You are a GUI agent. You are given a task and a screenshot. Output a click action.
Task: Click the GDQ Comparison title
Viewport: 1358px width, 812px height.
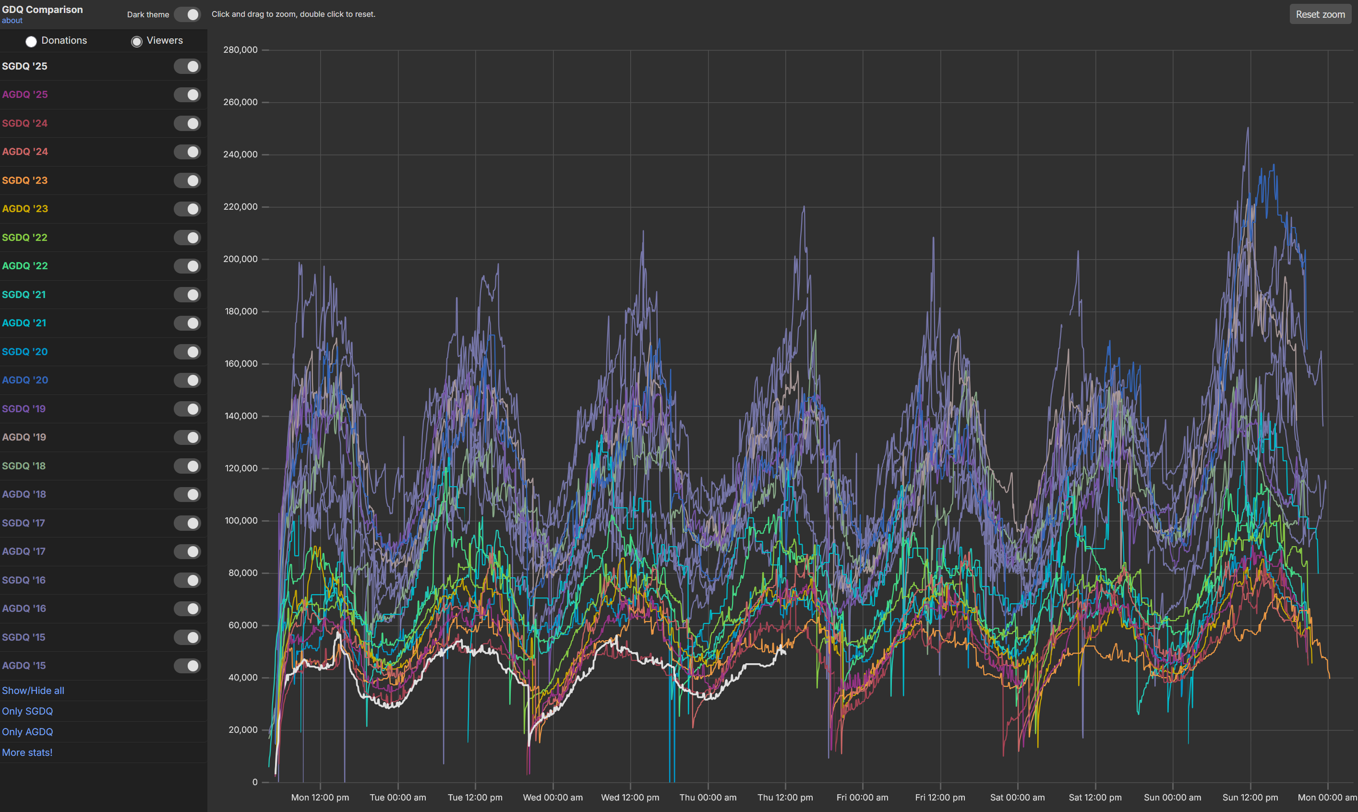[42, 9]
